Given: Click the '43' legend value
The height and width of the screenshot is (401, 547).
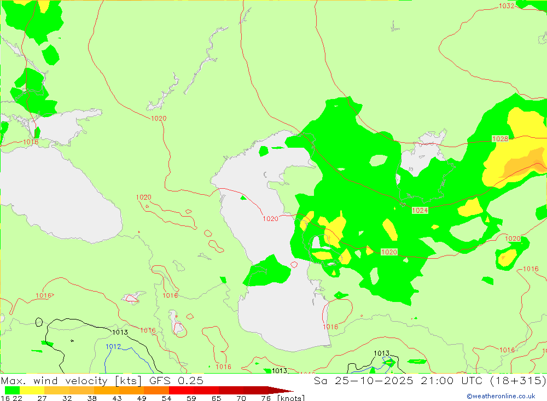Looking at the screenshot, I should tap(117, 398).
